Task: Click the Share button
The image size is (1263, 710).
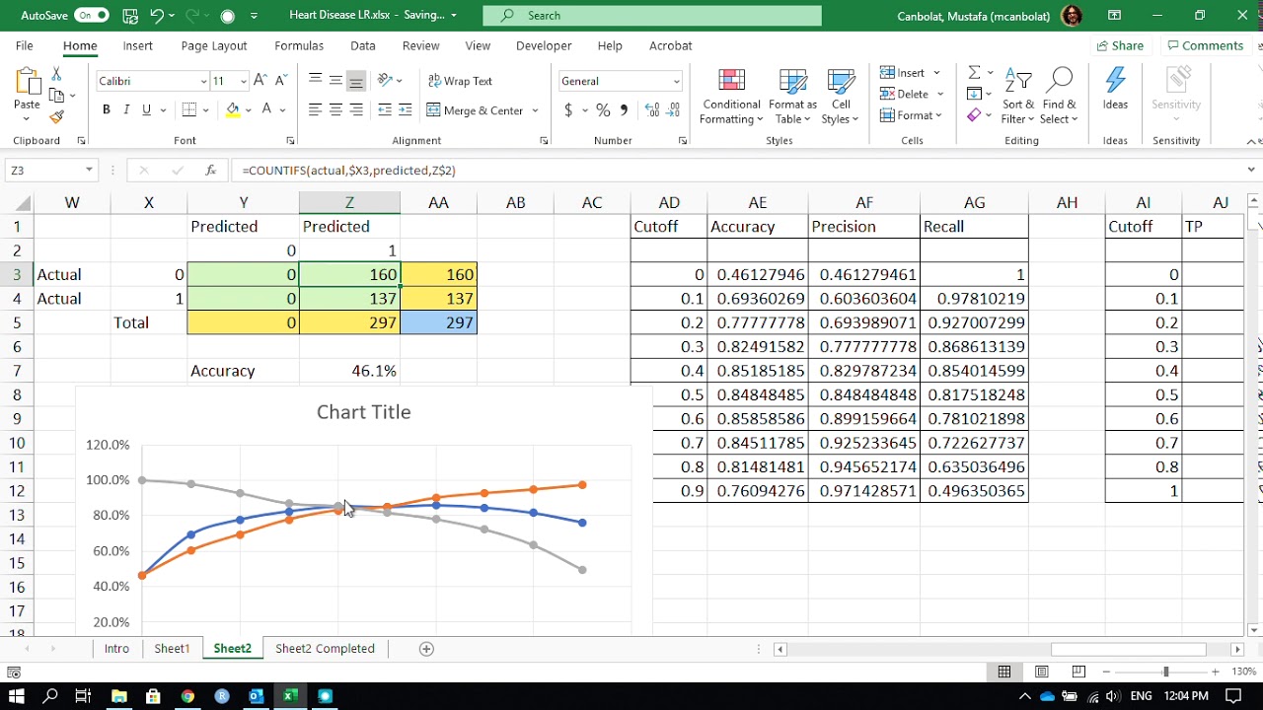Action: 1120,45
